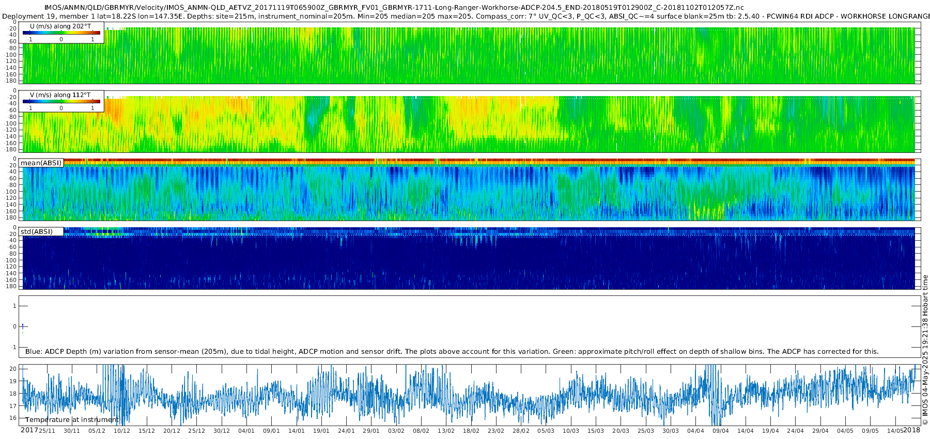This screenshot has height=439, width=930.
Task: Click the blue ADCP Depth variation caption
Action: pos(452,351)
